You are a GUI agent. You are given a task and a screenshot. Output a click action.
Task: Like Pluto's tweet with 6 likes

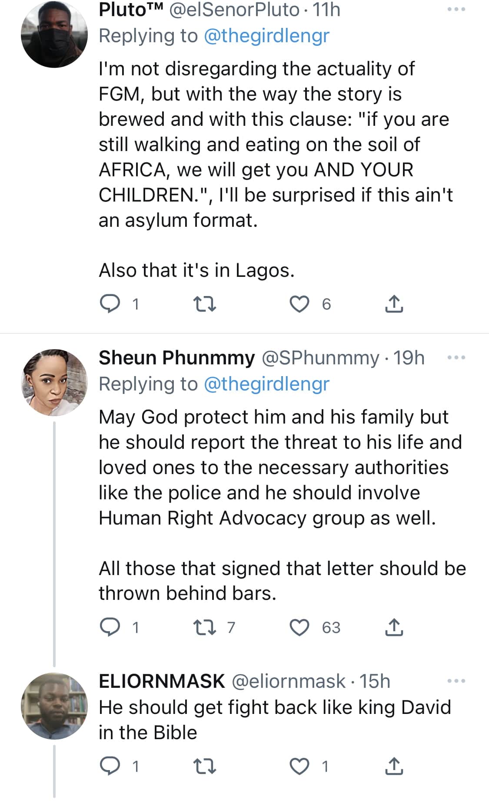(x=299, y=303)
